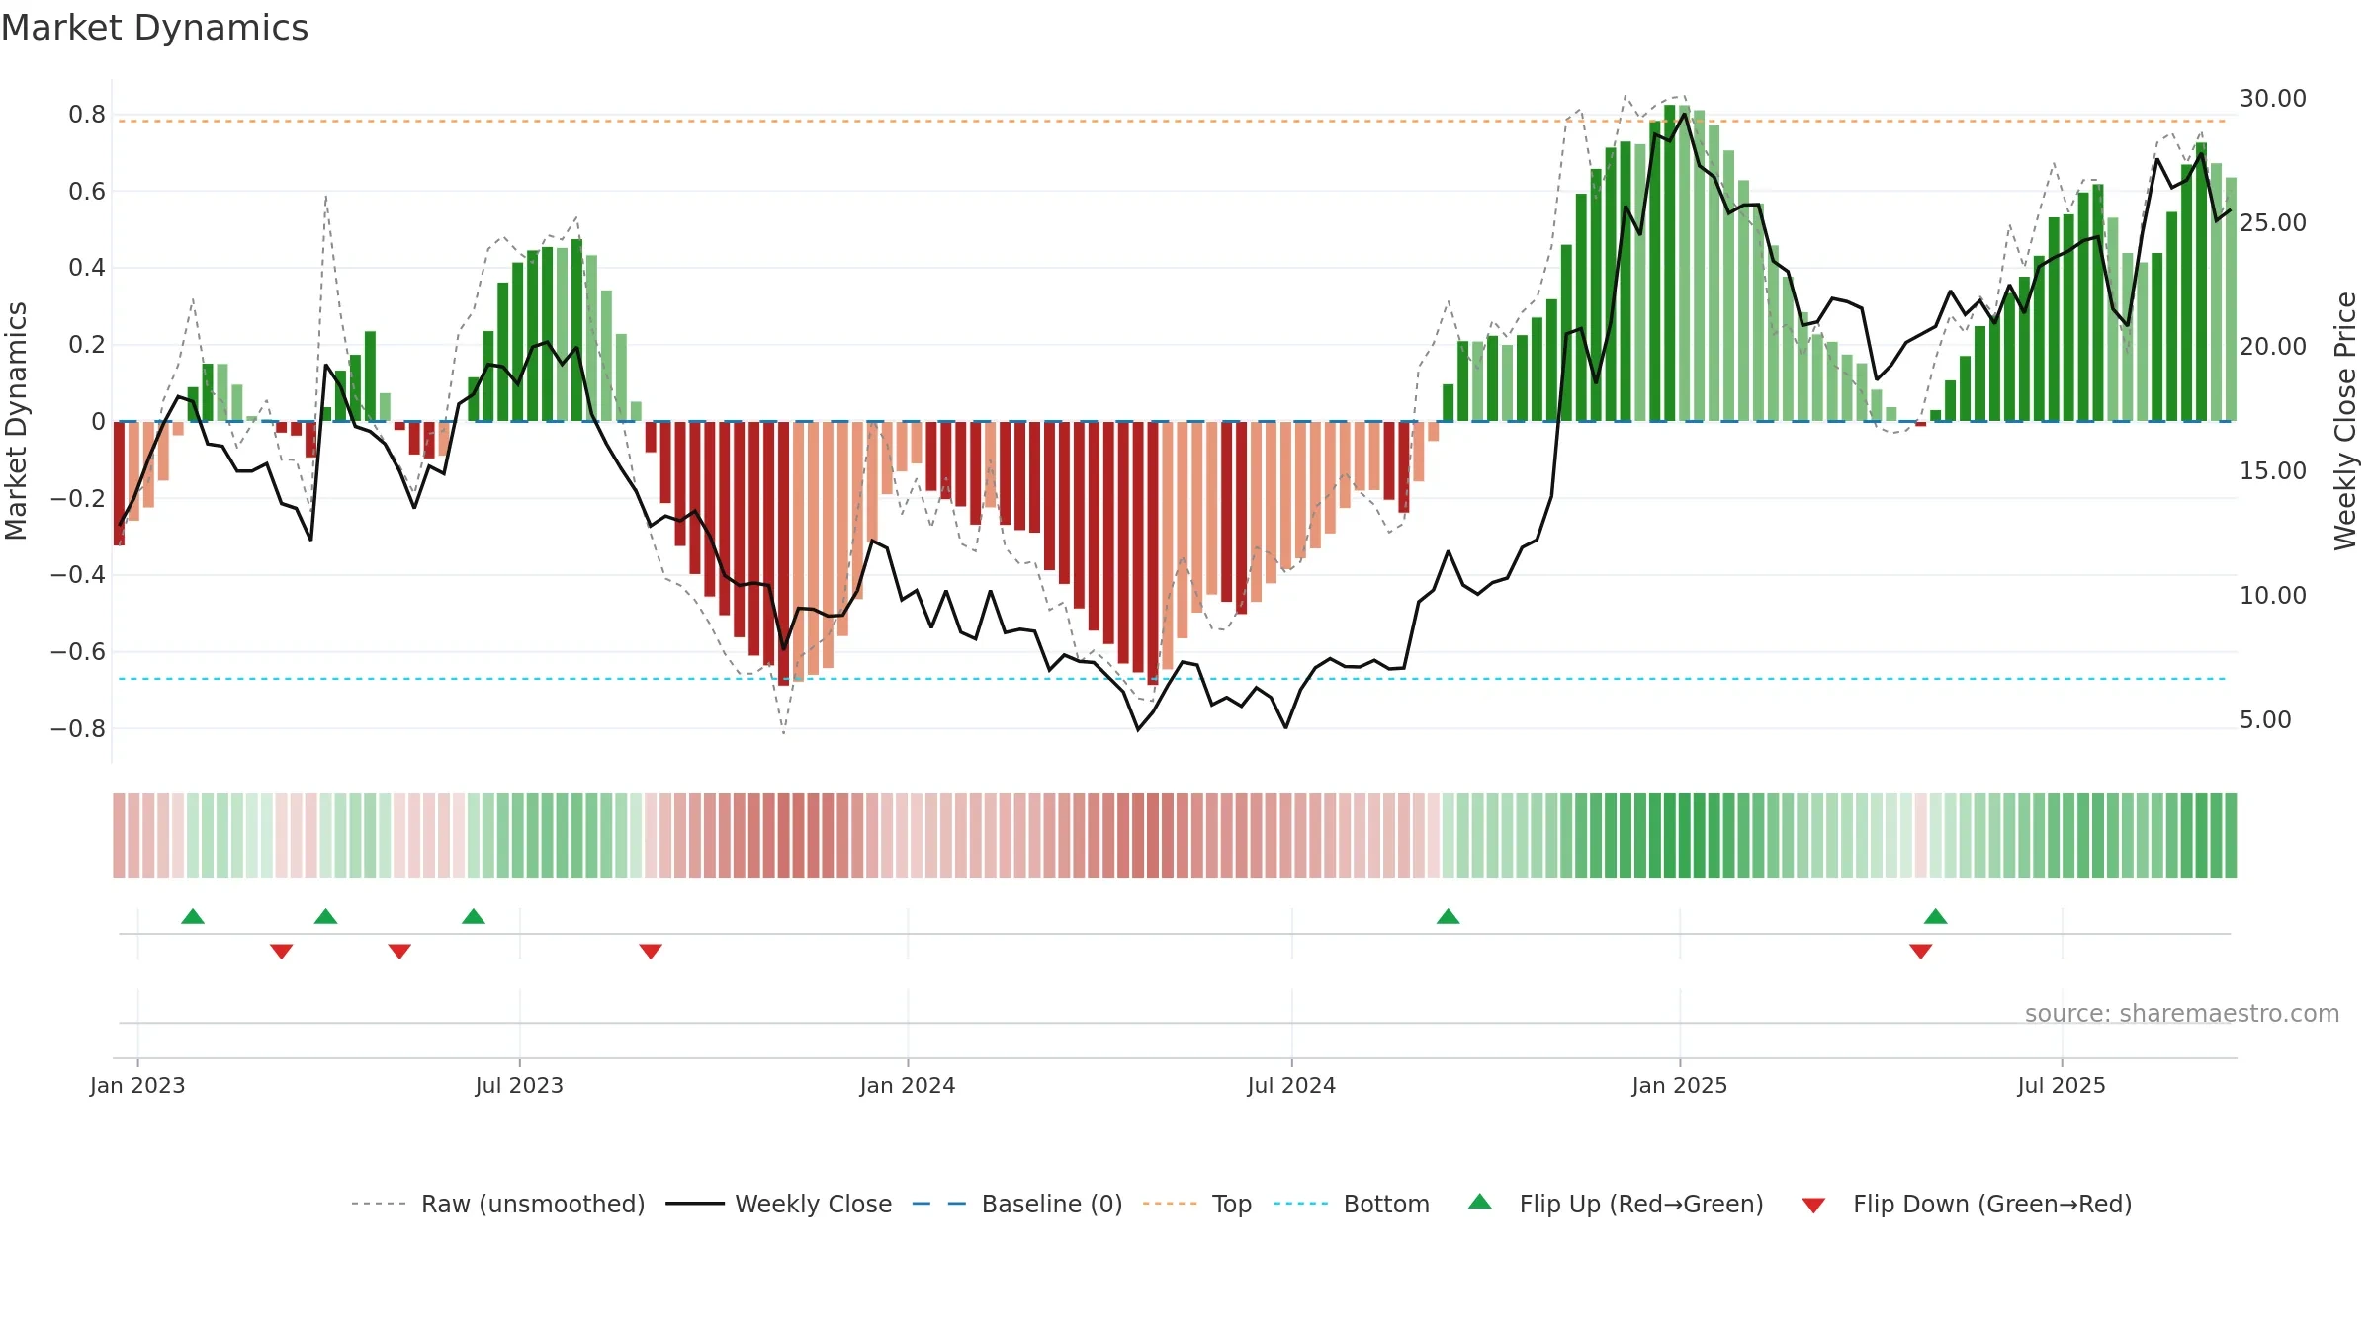Click the Jan 2025 x-axis label
2373x1334 pixels.
click(x=1680, y=1085)
